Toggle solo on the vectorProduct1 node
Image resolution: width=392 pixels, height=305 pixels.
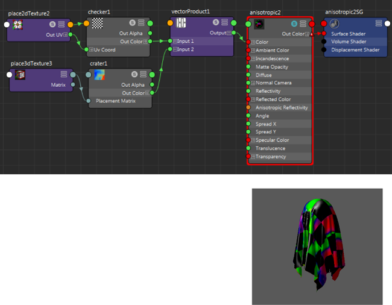(x=216, y=22)
